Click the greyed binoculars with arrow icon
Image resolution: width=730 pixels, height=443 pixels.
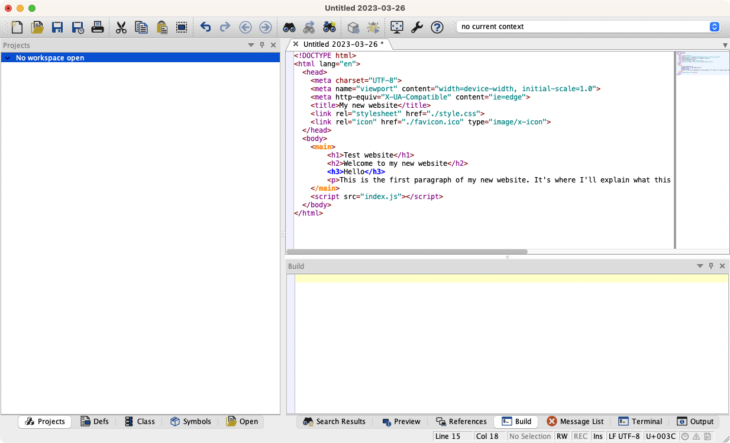[309, 27]
